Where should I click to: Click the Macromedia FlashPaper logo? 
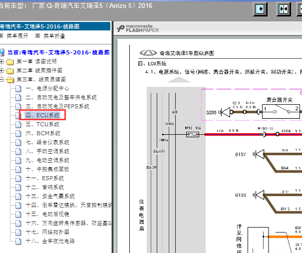138,28
